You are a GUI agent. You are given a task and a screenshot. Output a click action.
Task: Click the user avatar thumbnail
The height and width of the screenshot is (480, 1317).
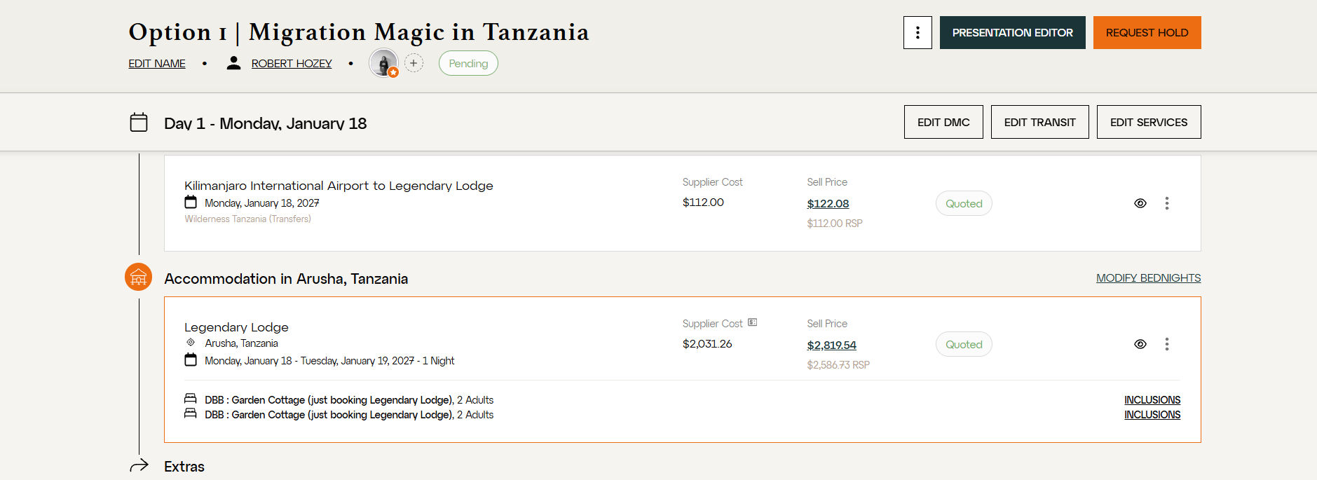tap(383, 63)
